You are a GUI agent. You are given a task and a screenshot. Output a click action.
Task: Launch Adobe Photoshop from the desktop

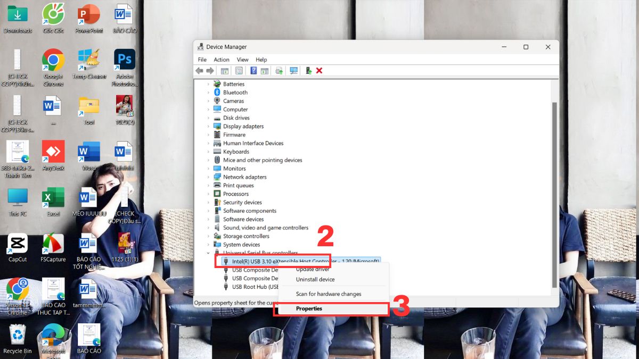(x=124, y=59)
